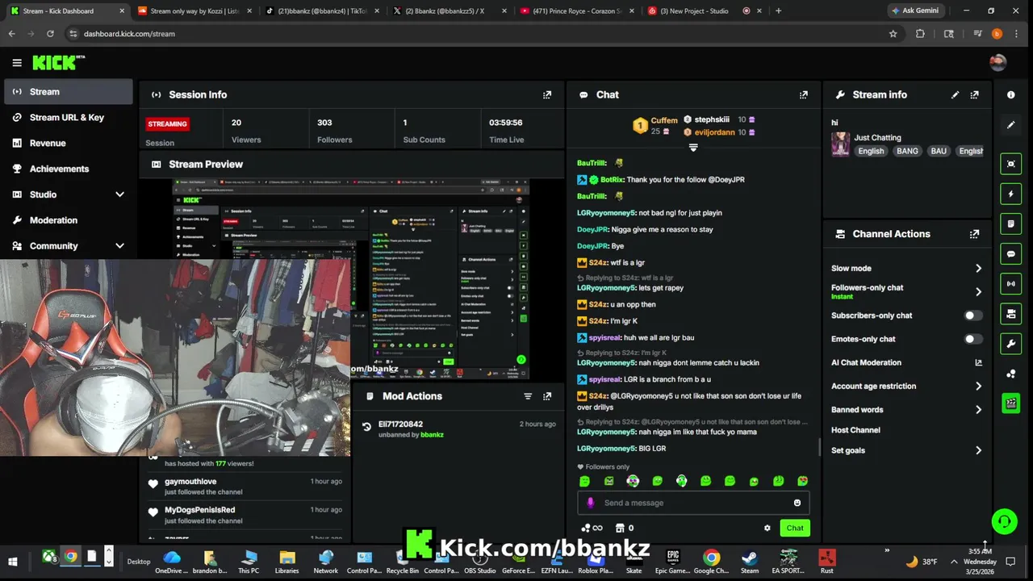
Task: Open Achievements in the sidebar
Action: click(x=68, y=169)
